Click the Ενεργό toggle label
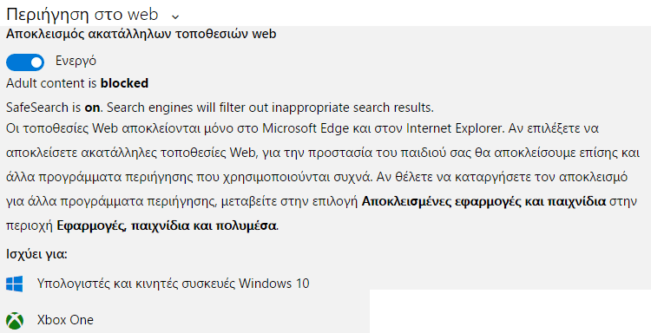Image resolution: width=651 pixels, height=333 pixels. click(x=76, y=61)
